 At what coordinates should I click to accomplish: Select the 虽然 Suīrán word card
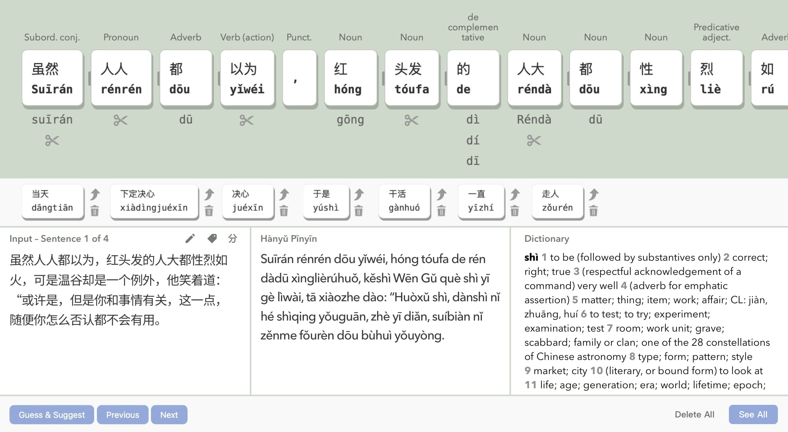pos(52,78)
